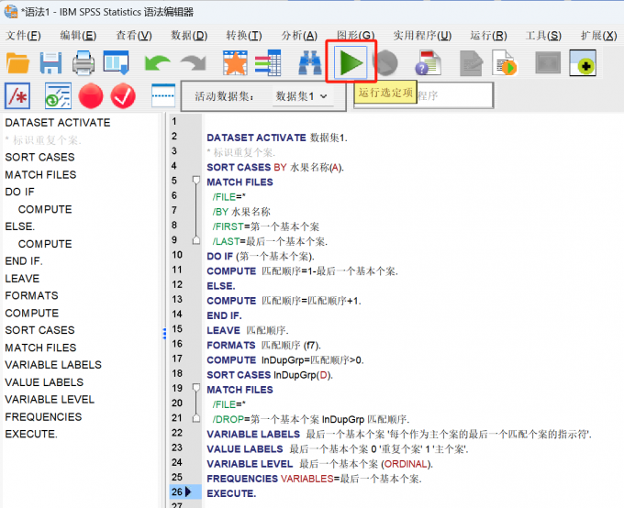Select VARIABLE LABELS in the navigation pane

click(53, 365)
